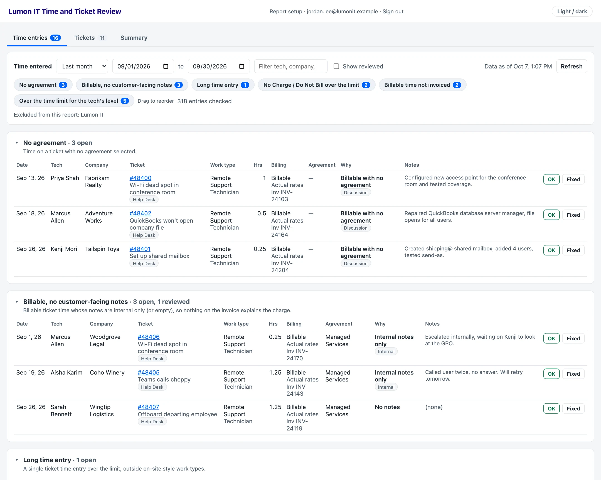Image resolution: width=601 pixels, height=480 pixels.
Task: Open ticket #48407 link
Action: pos(148,407)
